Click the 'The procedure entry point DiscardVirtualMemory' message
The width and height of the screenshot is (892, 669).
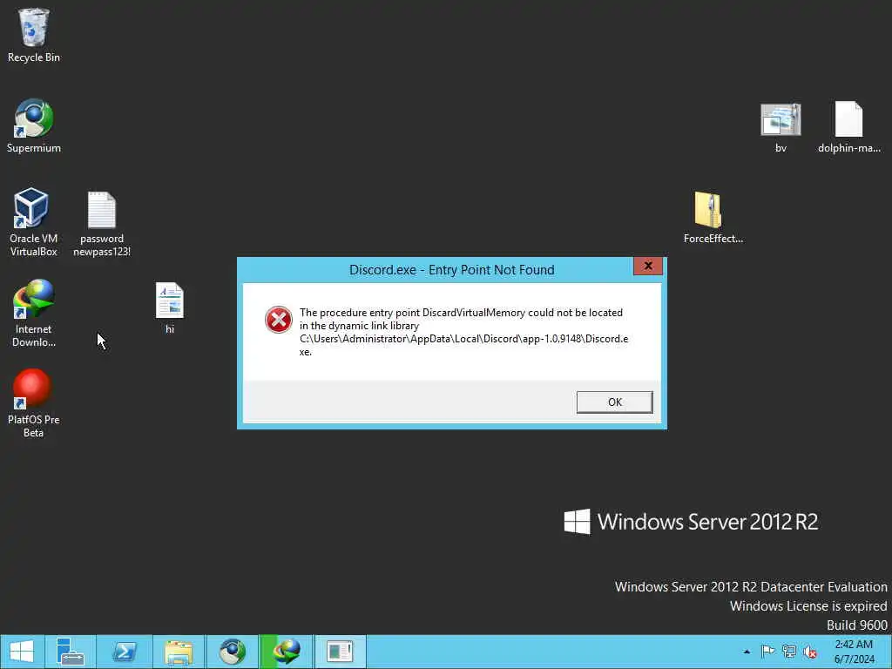(463, 332)
